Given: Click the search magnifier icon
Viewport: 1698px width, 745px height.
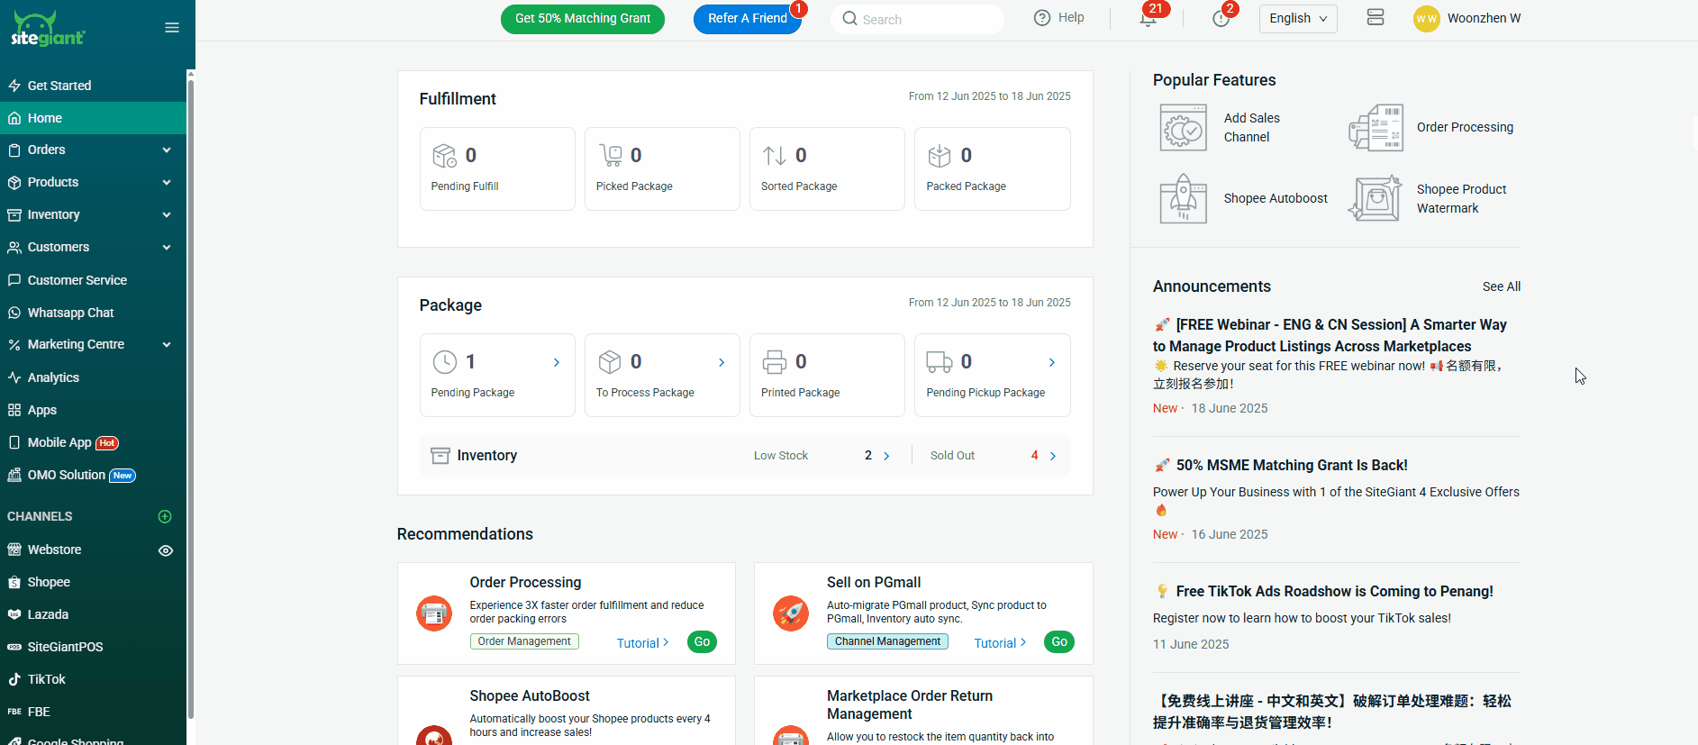Looking at the screenshot, I should 849,18.
